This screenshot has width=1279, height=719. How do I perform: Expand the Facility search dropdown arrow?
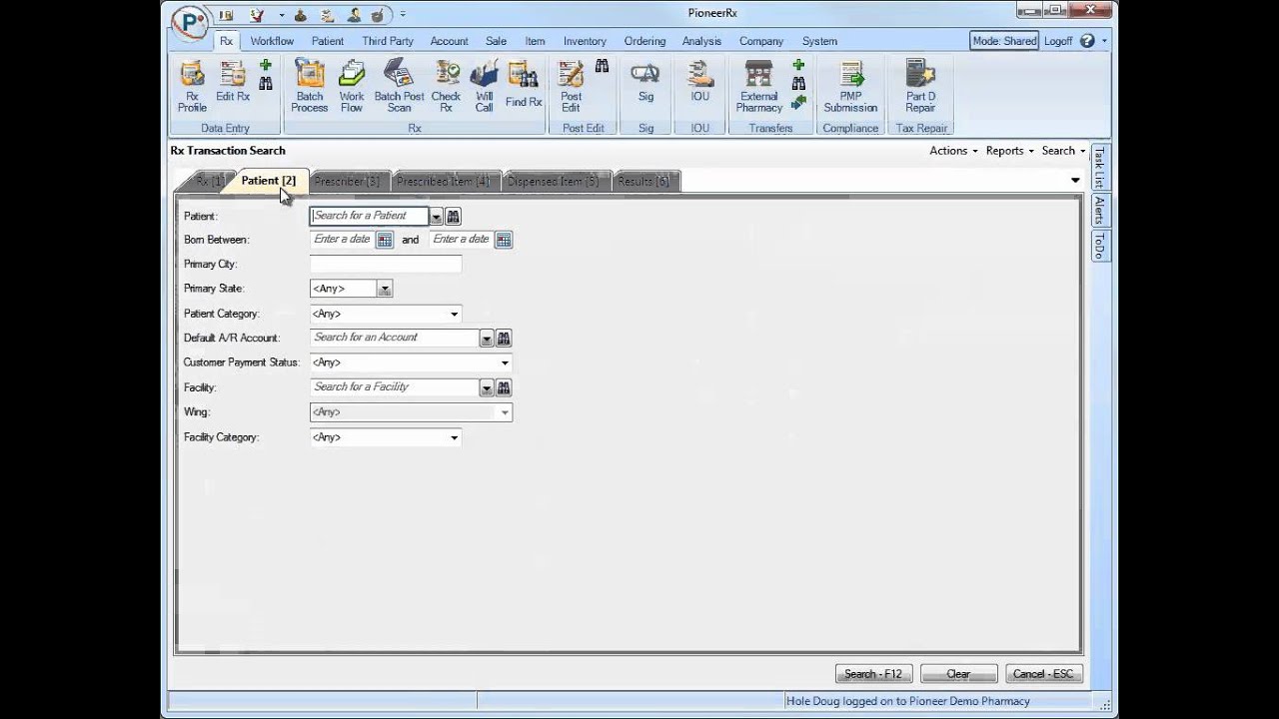pyautogui.click(x=487, y=387)
